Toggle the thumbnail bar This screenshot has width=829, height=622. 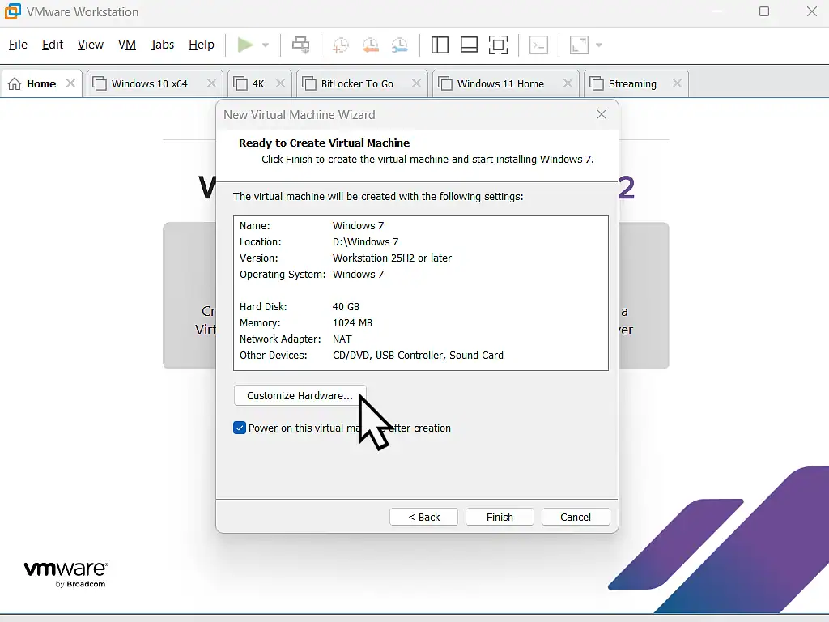point(470,45)
